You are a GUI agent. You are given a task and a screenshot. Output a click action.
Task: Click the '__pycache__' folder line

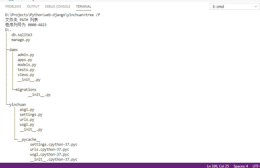[x=29, y=140]
